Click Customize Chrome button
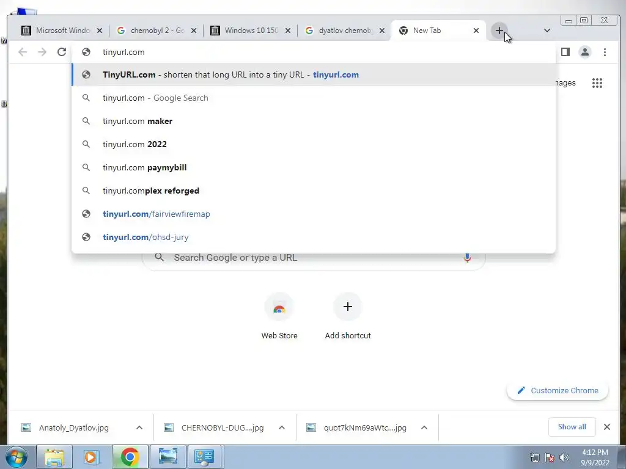The width and height of the screenshot is (626, 469). click(558, 390)
